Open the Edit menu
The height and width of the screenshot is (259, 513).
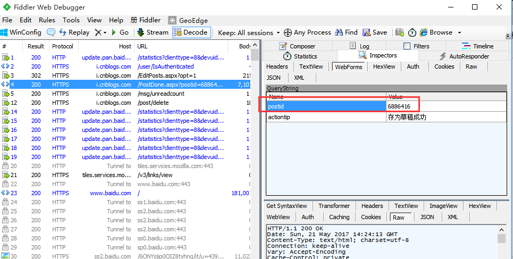pos(26,20)
